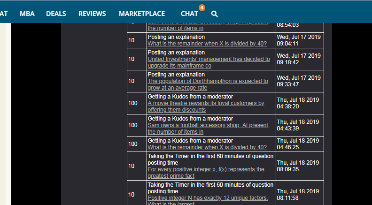This screenshot has height=205, width=372.
Task: Open remainder question link under Posting an explanation
Action: (x=207, y=44)
